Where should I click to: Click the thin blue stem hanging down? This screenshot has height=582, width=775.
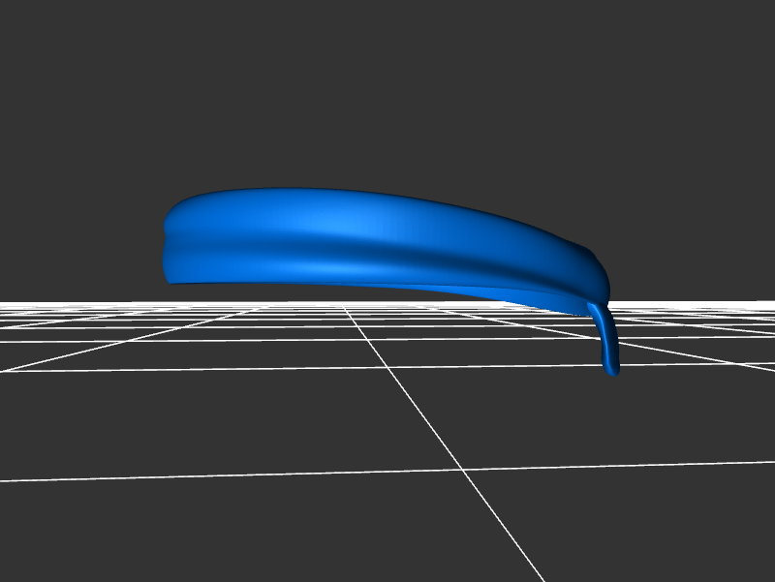(x=605, y=339)
